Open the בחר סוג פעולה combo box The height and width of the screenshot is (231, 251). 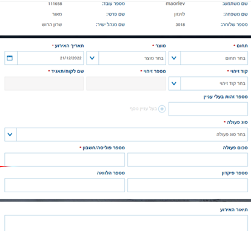coord(126,134)
